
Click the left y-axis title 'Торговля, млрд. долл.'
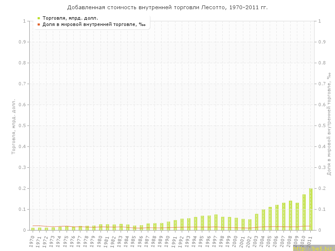(x=13, y=126)
